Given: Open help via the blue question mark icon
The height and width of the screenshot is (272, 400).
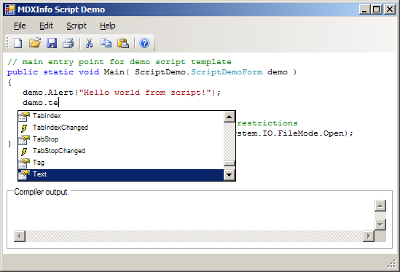Looking at the screenshot, I should click(x=144, y=43).
